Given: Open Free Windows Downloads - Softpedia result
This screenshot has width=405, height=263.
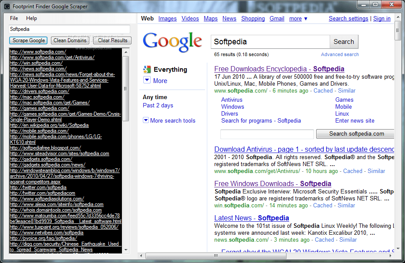Looking at the screenshot, I should click(273, 183).
